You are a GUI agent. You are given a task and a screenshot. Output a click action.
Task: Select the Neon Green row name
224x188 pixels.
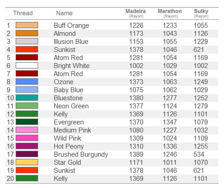tap(71, 106)
